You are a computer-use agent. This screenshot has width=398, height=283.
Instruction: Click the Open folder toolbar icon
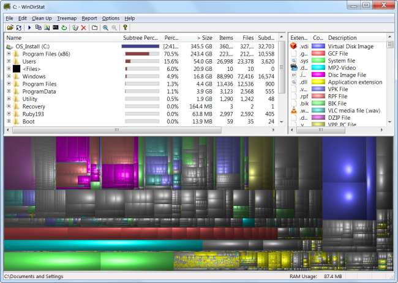click(x=10, y=28)
